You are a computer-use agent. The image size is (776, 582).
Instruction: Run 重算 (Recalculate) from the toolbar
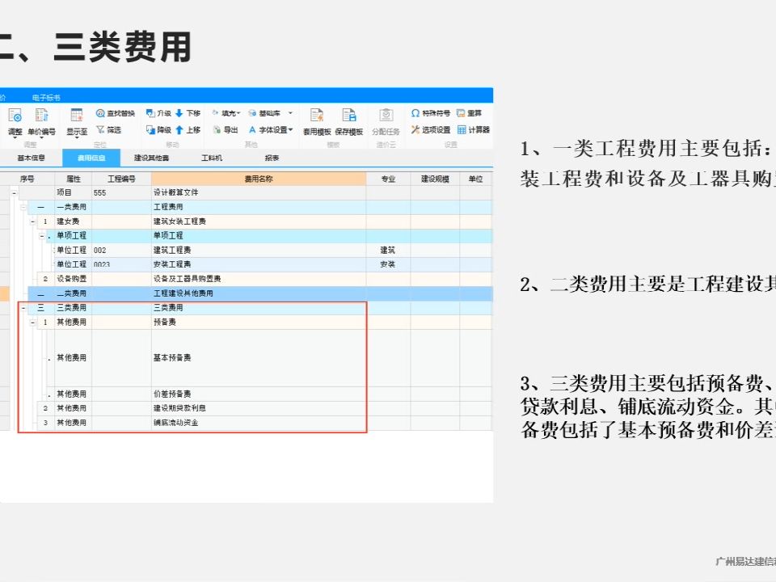point(475,112)
